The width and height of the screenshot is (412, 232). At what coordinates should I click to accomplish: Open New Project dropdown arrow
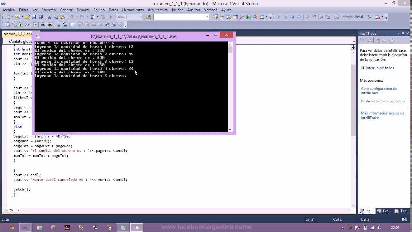pos(12,17)
